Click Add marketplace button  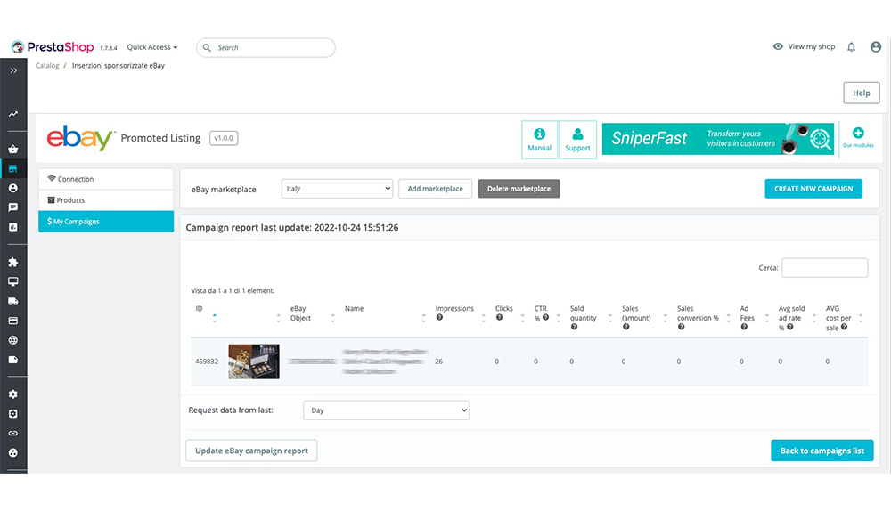436,189
